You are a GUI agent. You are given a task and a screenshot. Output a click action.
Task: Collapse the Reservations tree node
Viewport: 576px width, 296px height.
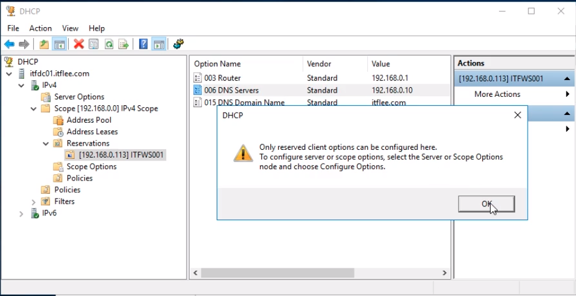tap(46, 144)
